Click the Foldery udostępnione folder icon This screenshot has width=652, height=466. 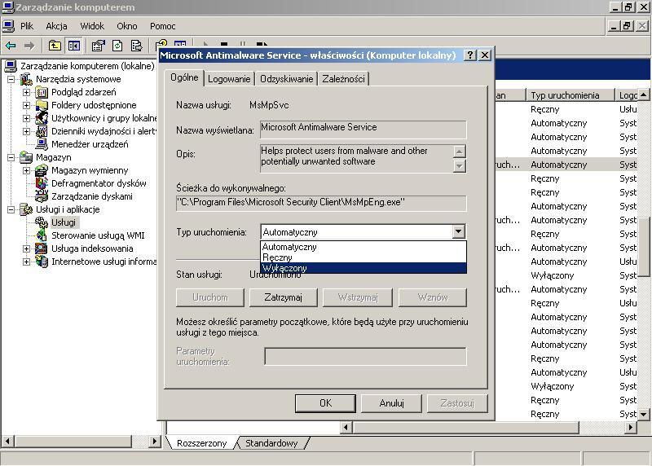[42, 105]
